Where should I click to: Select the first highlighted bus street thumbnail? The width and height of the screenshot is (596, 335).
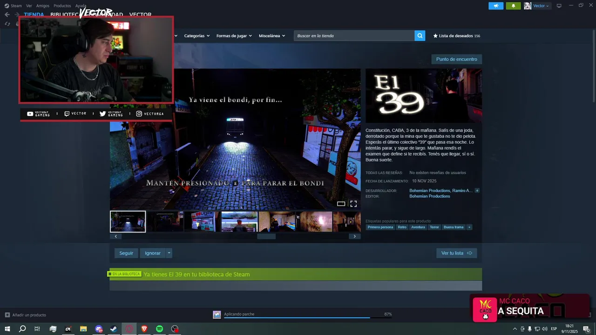tap(128, 221)
